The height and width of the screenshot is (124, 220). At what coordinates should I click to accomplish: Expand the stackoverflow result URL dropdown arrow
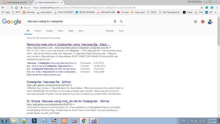pyautogui.click(x=110, y=48)
